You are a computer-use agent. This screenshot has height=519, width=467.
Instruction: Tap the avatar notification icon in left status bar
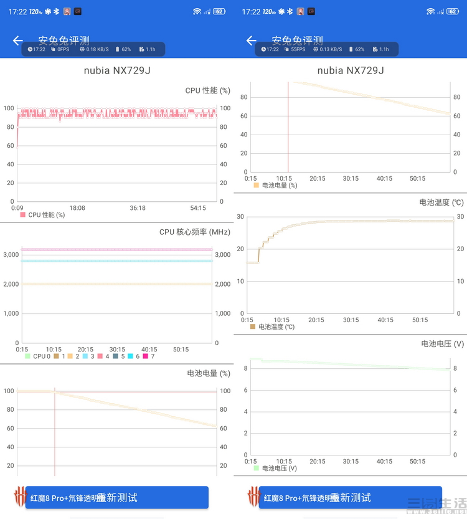[67, 12]
